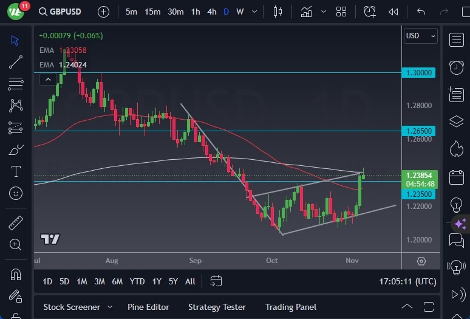Click the 1.30000 horizontal line price label
Viewport: 470px width, 319px height.
coord(421,72)
